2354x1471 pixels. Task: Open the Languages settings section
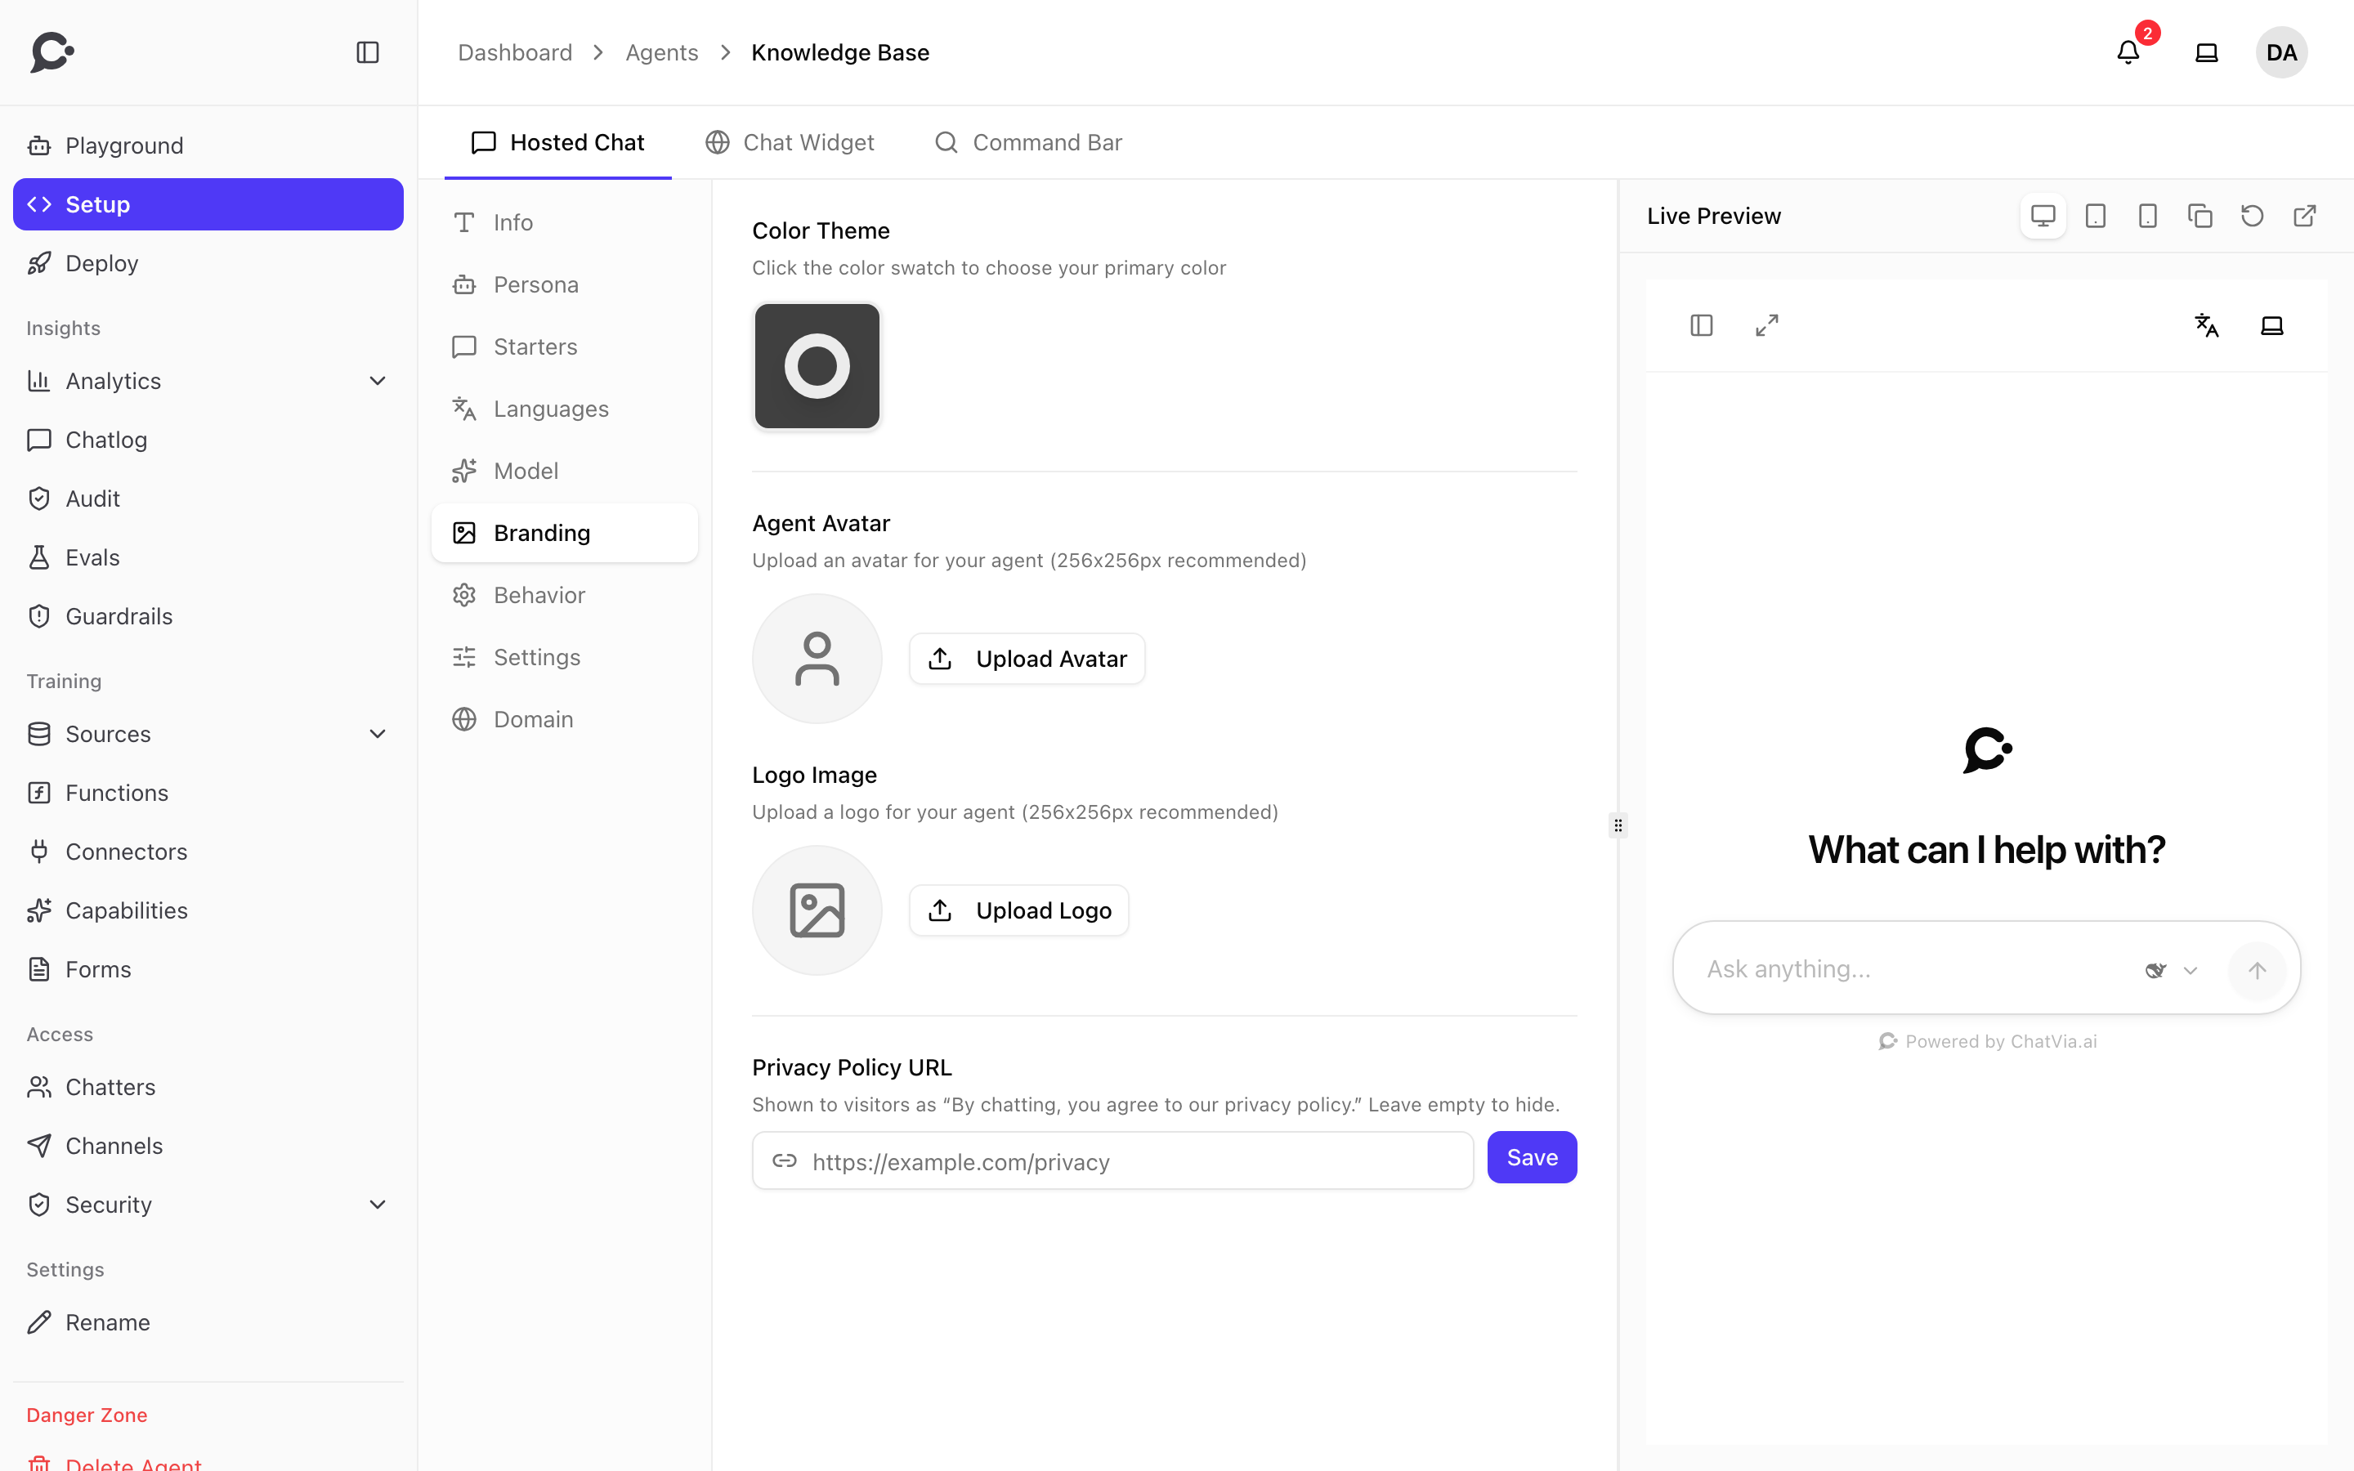[x=565, y=409]
